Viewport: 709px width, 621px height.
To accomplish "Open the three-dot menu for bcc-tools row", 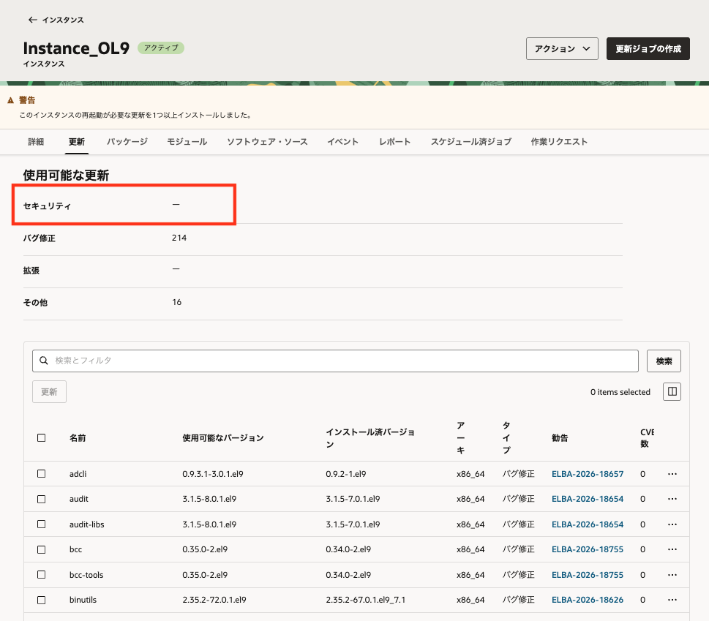I will coord(672,575).
